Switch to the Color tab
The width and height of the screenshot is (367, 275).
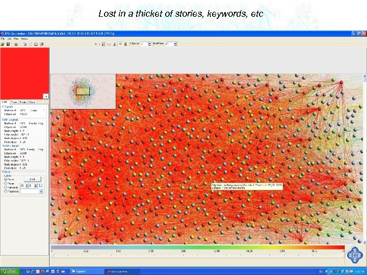32,102
